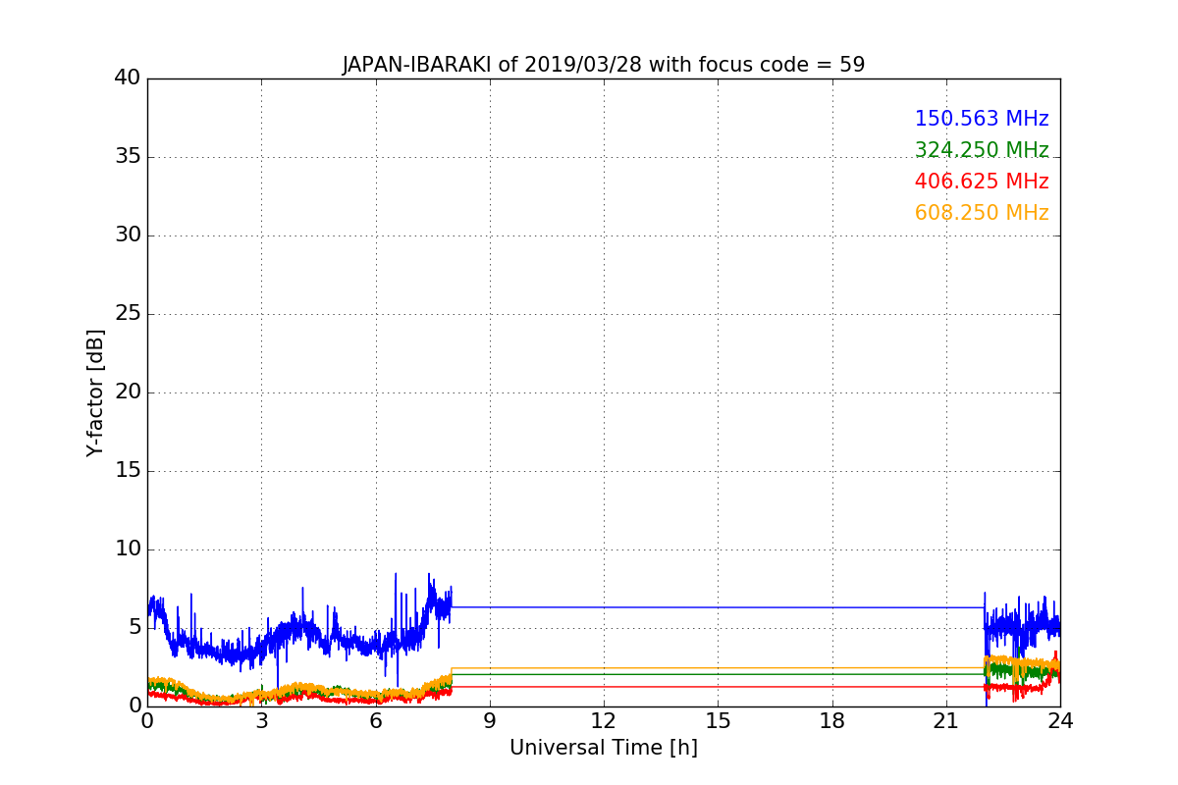
Task: Click the x-axis tick label 24
Action: click(1060, 721)
